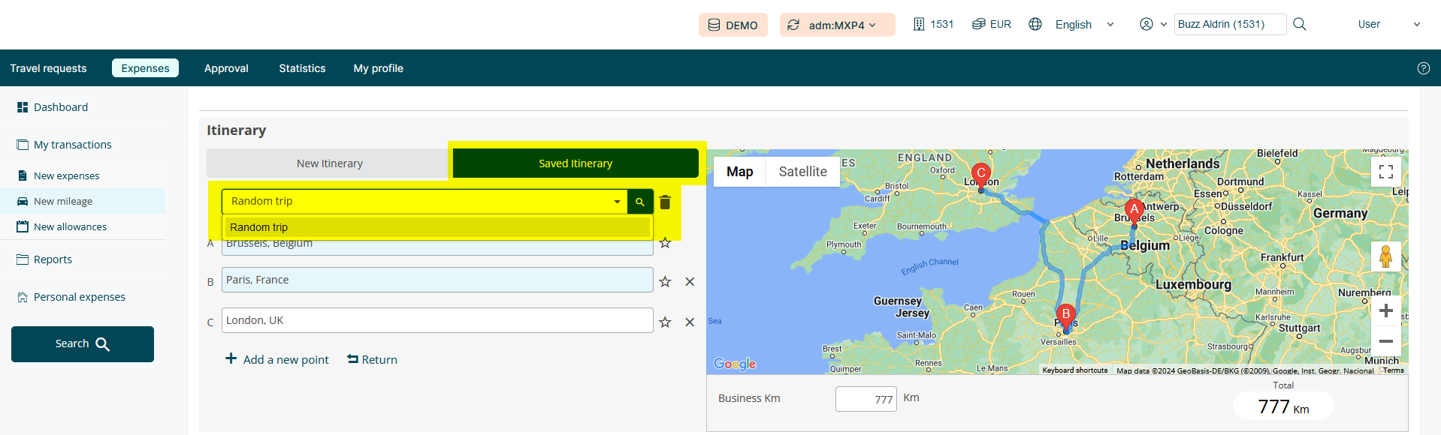Screen dimensions: 1441x435
Task: Click the Business Km input field
Action: pyautogui.click(x=866, y=399)
